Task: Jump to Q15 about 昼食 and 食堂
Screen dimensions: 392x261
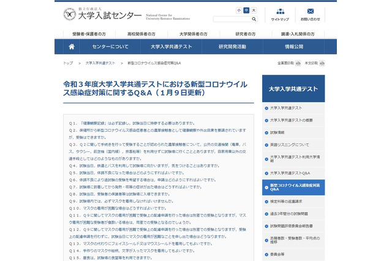Action: [110, 258]
